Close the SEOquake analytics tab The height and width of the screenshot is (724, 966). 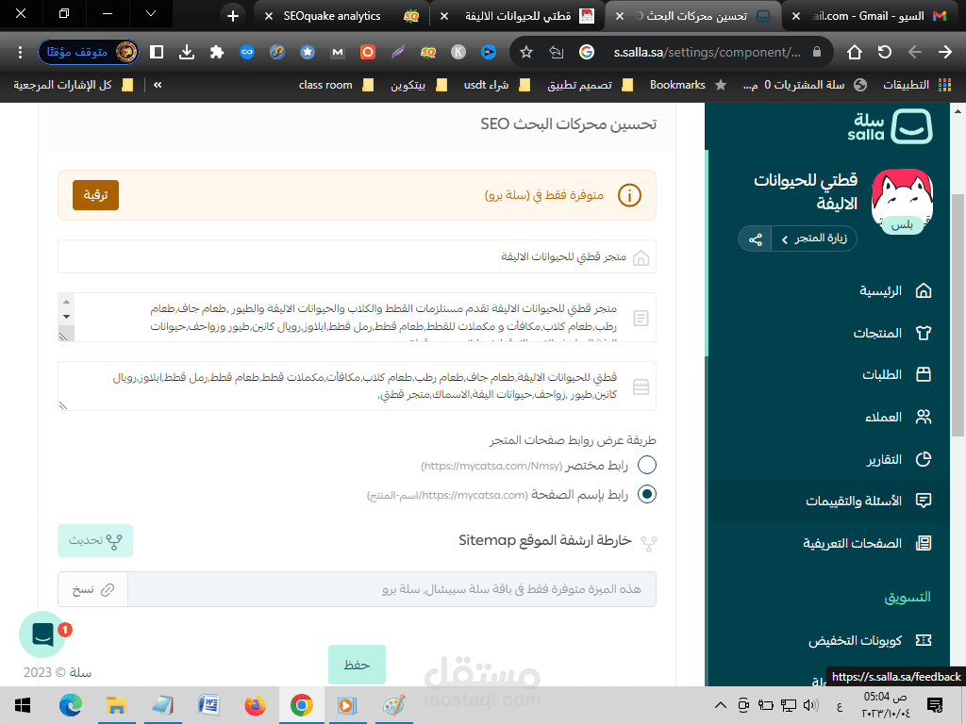[269, 16]
